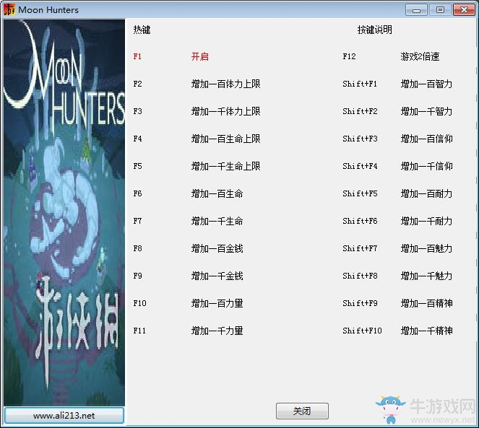
Task: Select the 增加一千力量 entry
Action: pyautogui.click(x=217, y=331)
